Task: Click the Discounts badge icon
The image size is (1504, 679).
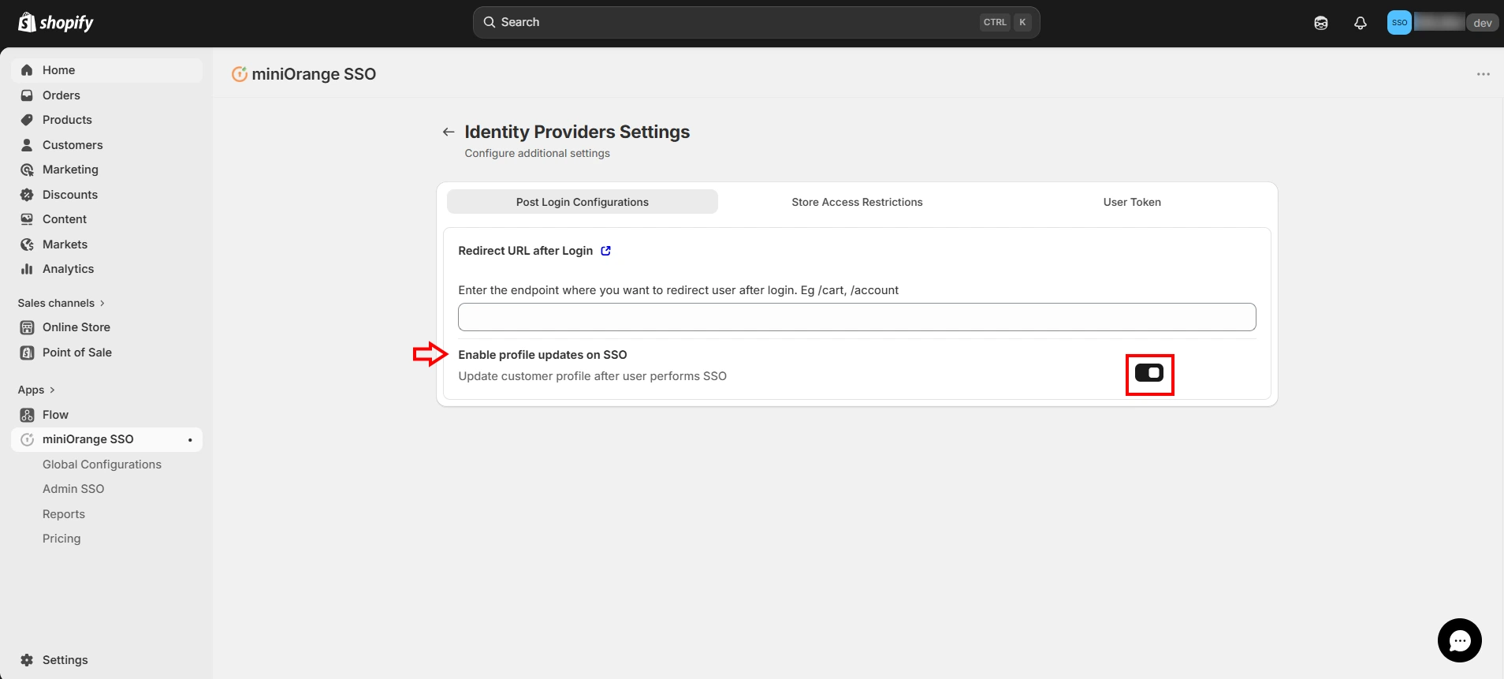Action: [x=27, y=195]
